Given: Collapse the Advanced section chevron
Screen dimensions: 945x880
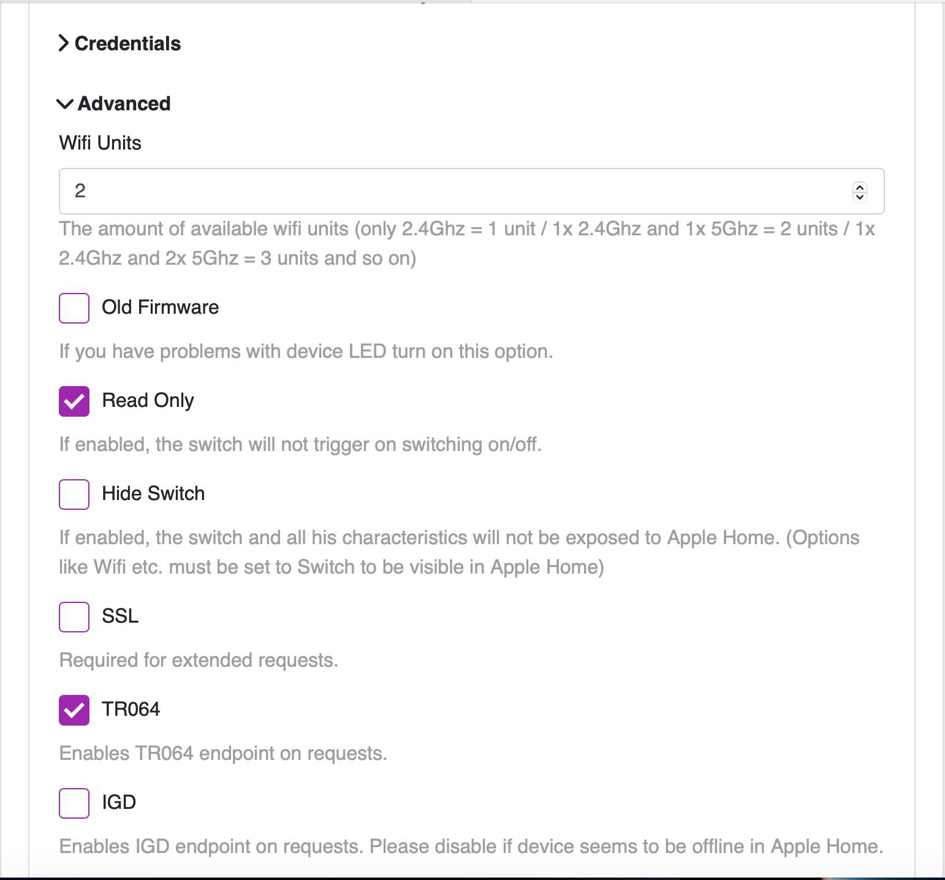Looking at the screenshot, I should [64, 104].
